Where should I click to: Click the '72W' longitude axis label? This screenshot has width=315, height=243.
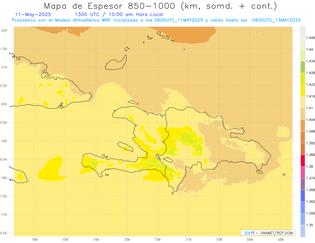(157, 240)
